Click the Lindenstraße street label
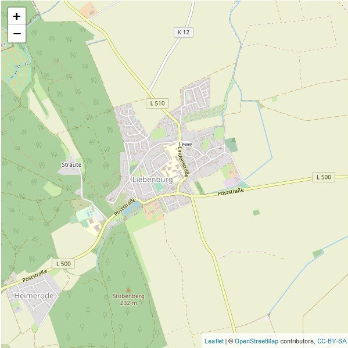The width and height of the screenshot is (348, 348). [x=184, y=162]
